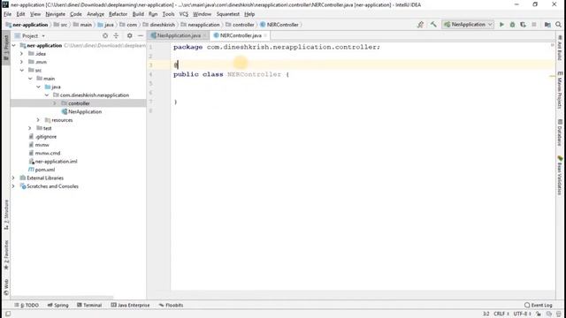This screenshot has height=318, width=566.
Task: Collapse all in Project panel
Action: pos(116,35)
